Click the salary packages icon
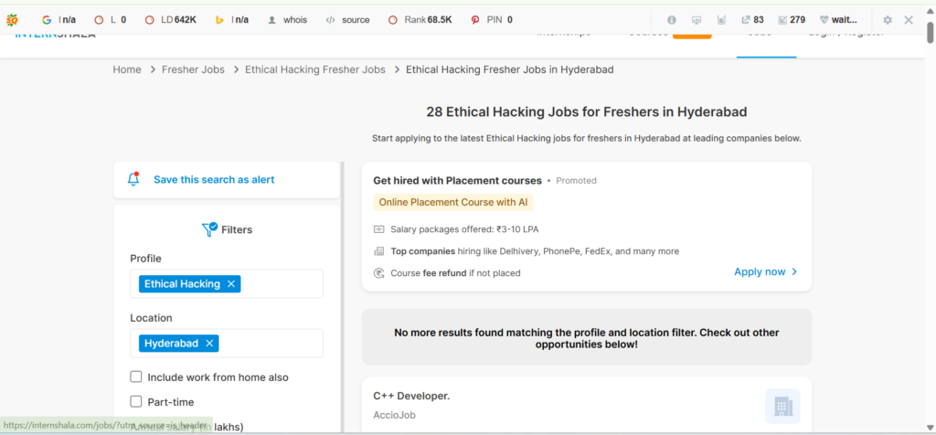This screenshot has height=435, width=936. [378, 229]
